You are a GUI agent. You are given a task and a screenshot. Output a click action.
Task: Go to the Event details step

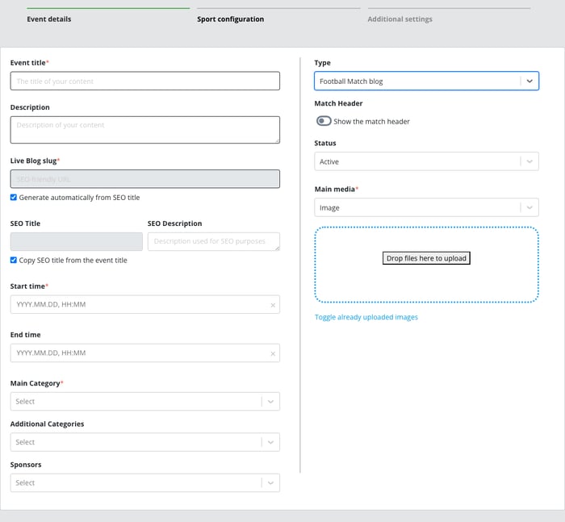click(49, 19)
